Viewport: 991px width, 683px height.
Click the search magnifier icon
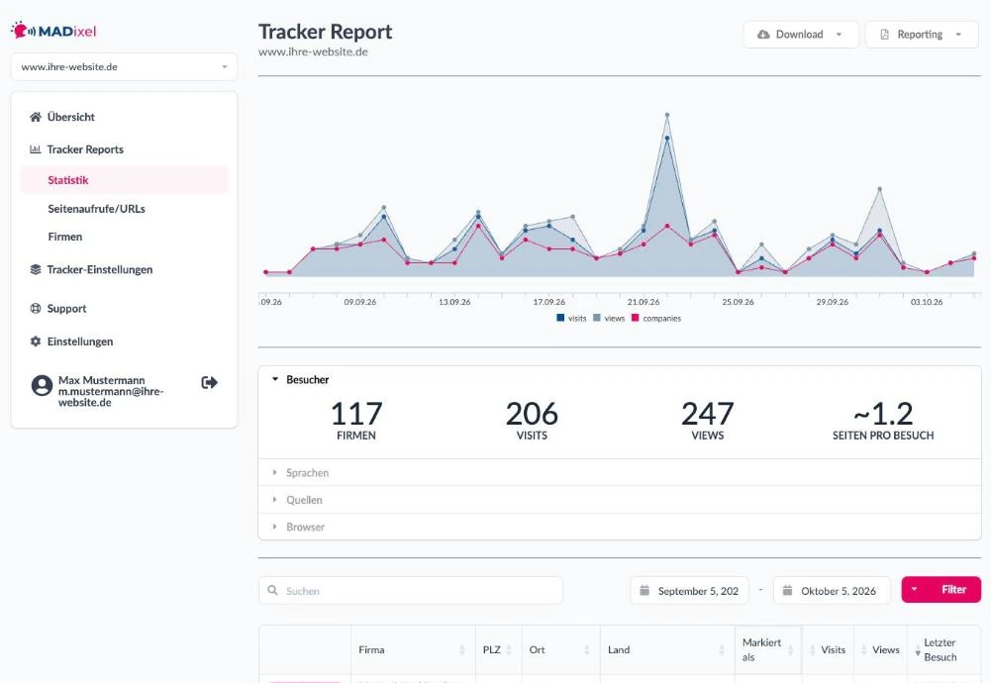272,590
